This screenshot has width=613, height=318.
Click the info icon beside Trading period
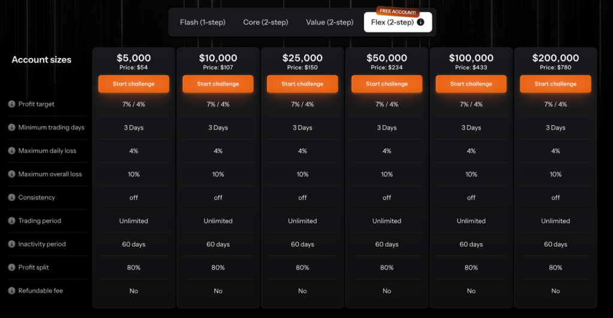11,221
